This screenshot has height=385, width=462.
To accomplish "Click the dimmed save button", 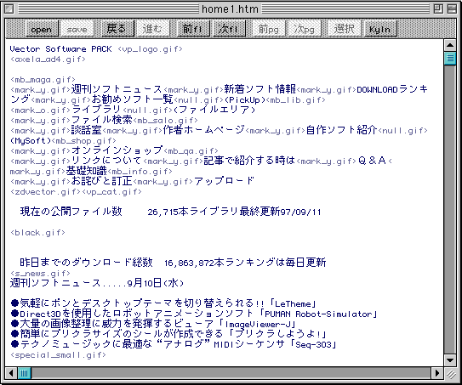I will pos(77,29).
